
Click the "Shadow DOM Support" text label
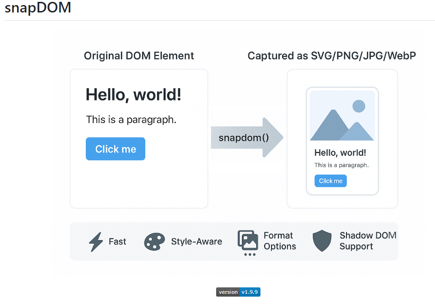coord(368,241)
